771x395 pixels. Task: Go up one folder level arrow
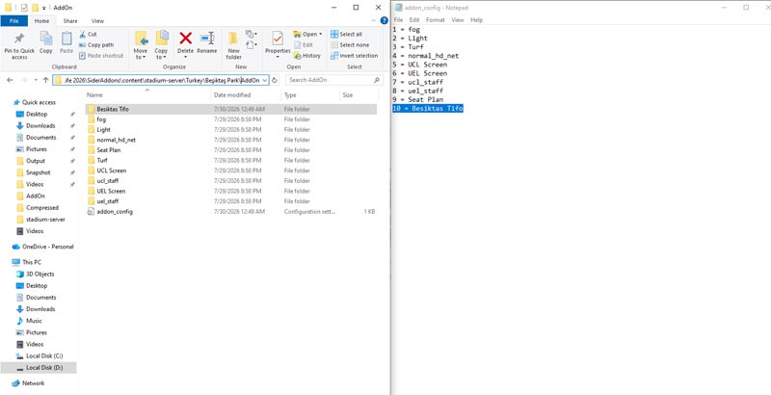click(45, 80)
